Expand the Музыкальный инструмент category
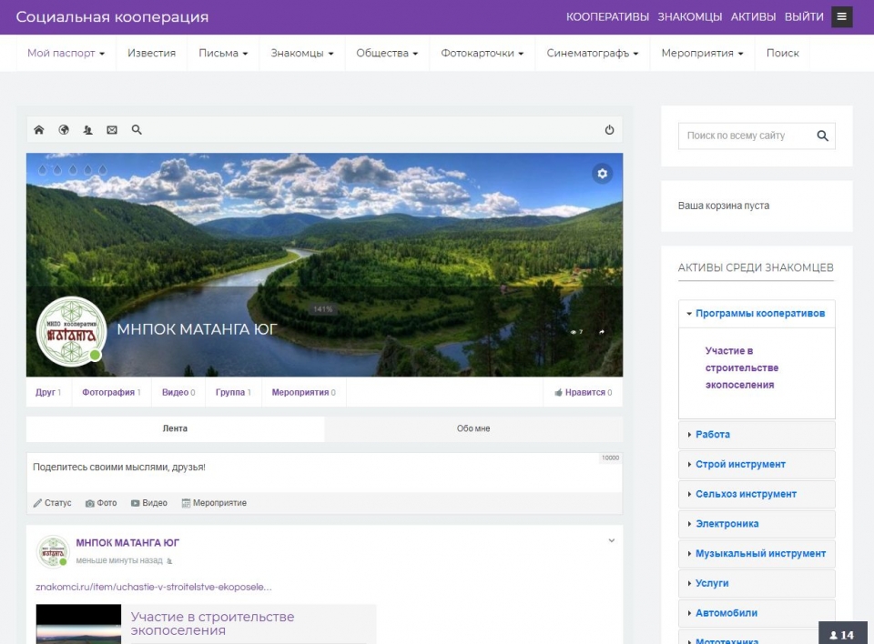Image resolution: width=874 pixels, height=644 pixels. click(x=757, y=554)
